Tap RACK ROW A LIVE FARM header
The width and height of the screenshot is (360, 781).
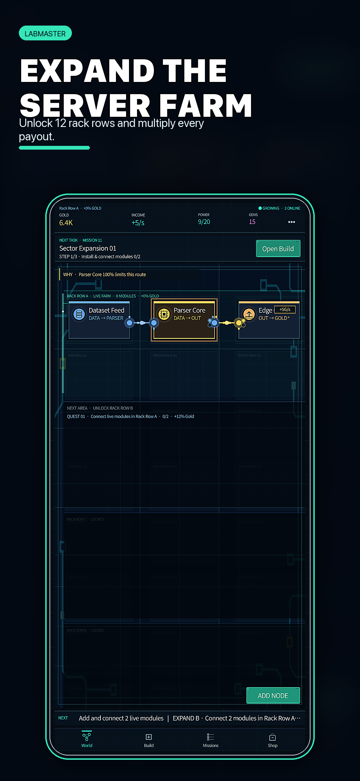[x=113, y=296]
